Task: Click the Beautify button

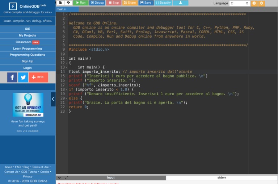Action: tap(163, 3)
